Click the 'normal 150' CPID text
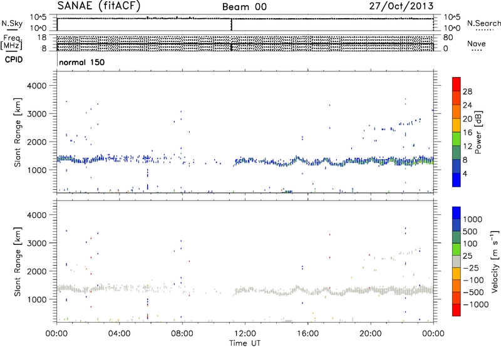Image resolution: width=501 pixels, height=347 pixels. (82, 62)
